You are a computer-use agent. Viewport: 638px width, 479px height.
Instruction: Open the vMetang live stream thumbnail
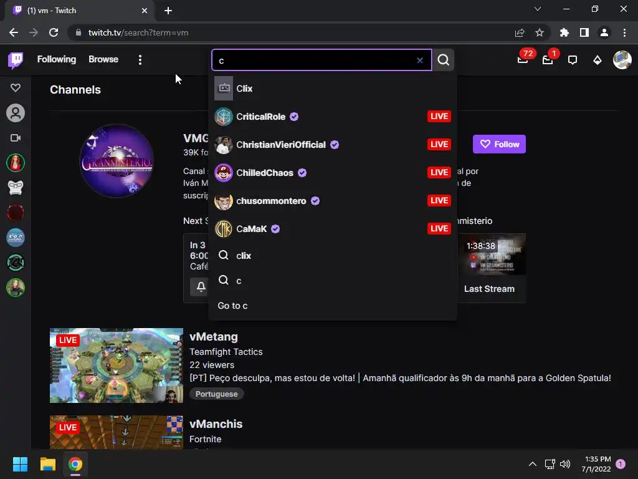pos(117,365)
